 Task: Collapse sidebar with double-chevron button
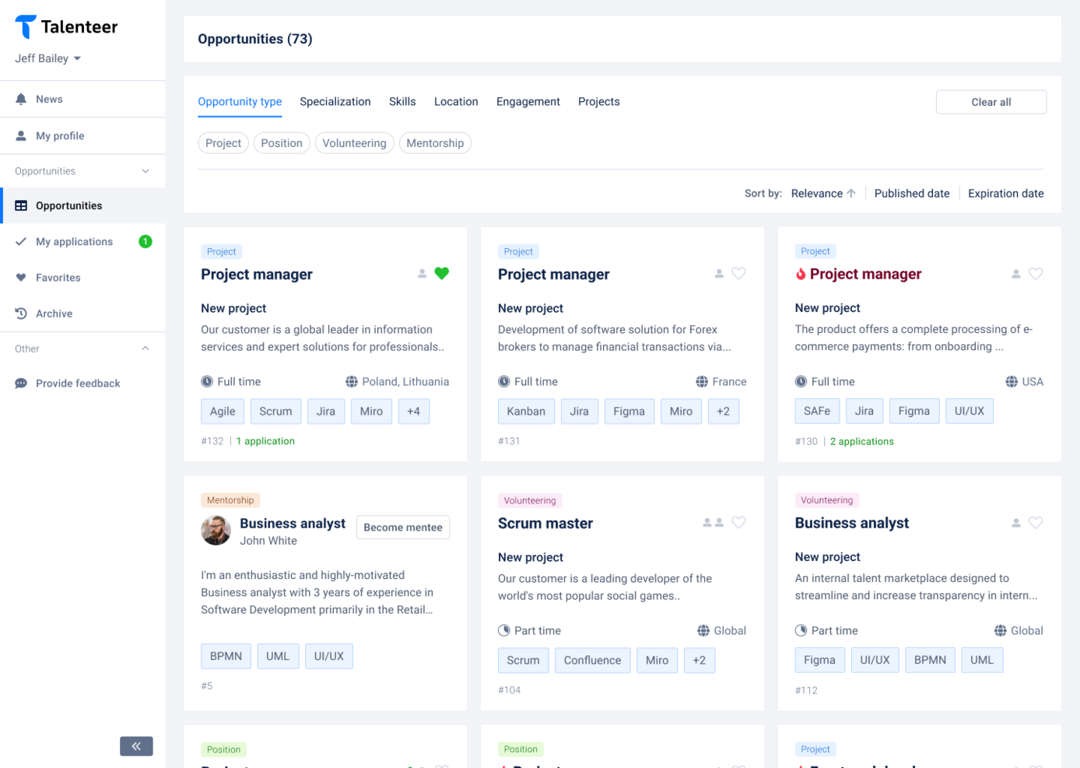tap(136, 746)
